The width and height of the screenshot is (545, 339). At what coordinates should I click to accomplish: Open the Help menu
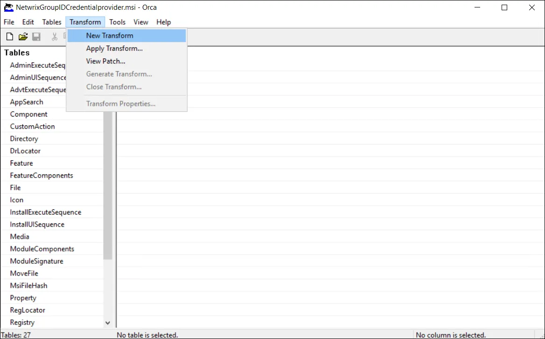(x=163, y=22)
